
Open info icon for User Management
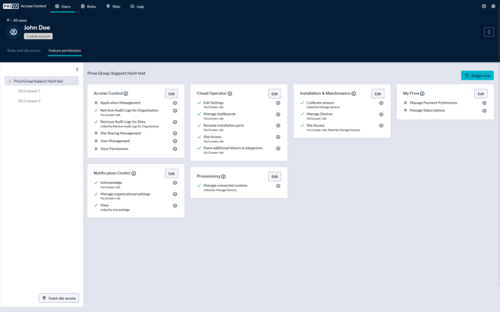point(175,141)
